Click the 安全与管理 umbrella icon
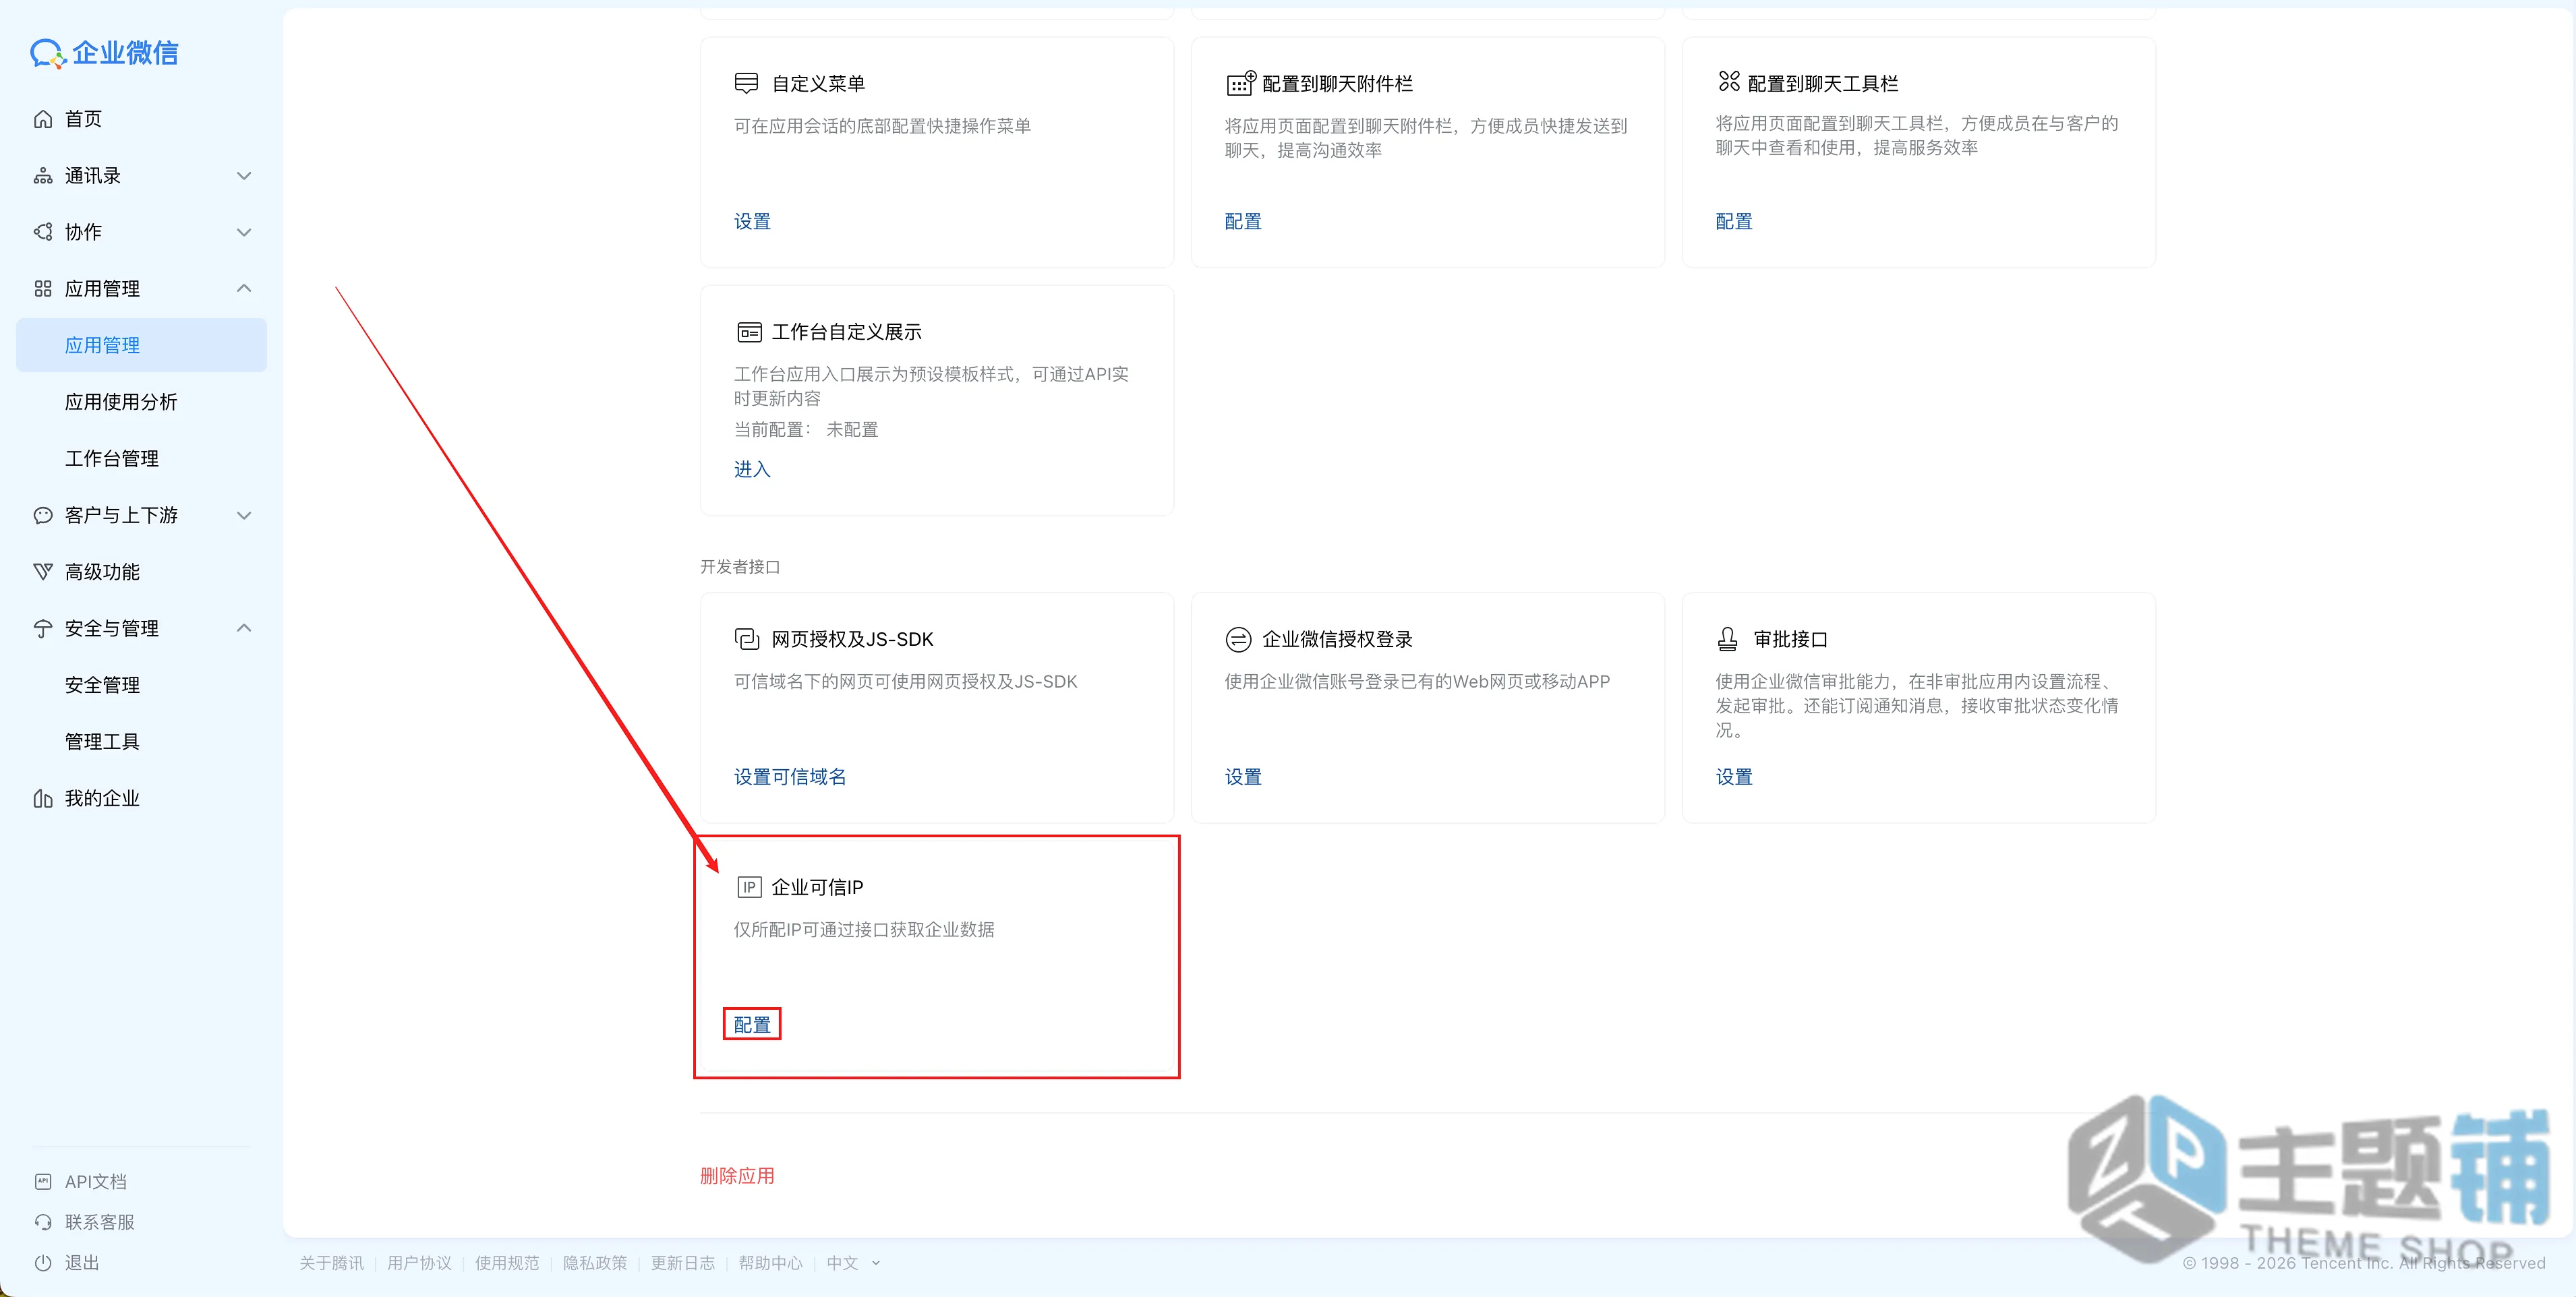Viewport: 2576px width, 1297px height. (43, 628)
